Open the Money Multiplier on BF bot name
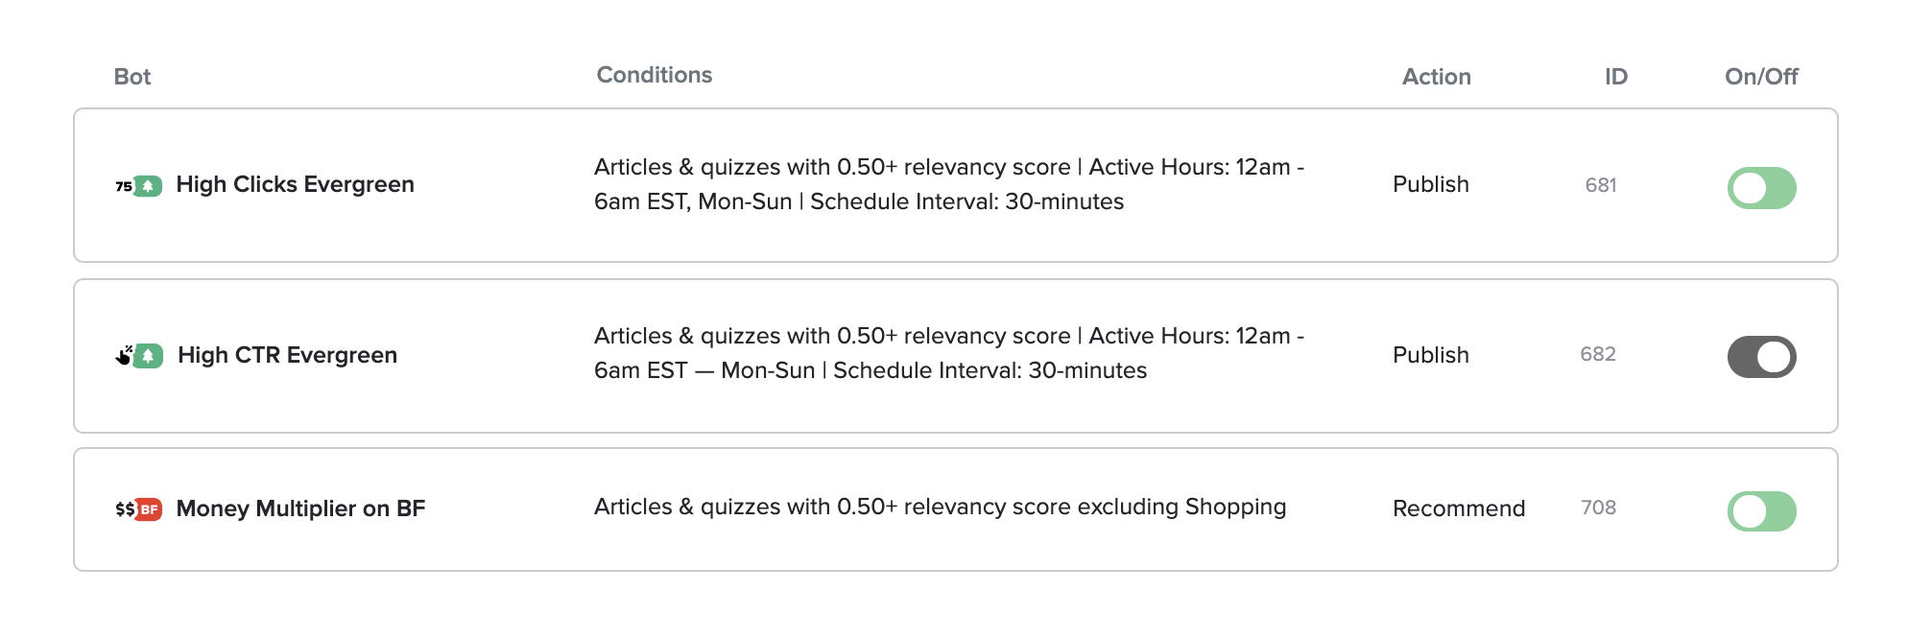1908x639 pixels. pos(300,509)
